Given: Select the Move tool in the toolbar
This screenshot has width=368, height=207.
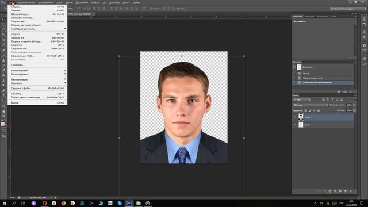Looking at the screenshot, I should [x=3, y=20].
